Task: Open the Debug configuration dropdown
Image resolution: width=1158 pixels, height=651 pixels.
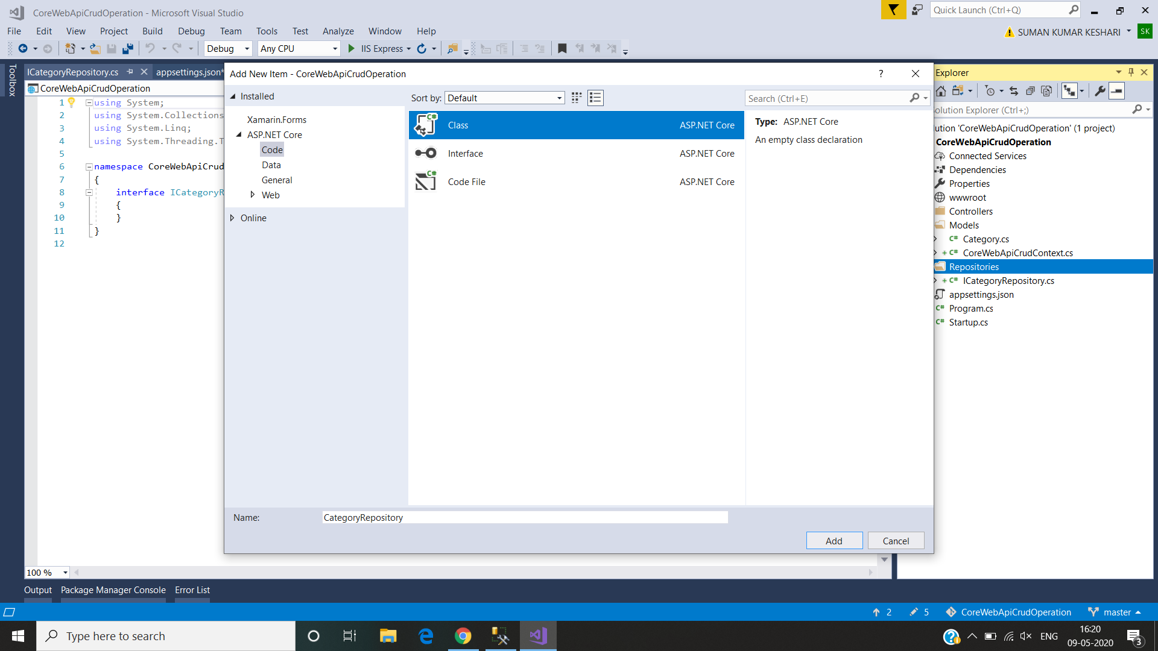Action: (x=228, y=49)
